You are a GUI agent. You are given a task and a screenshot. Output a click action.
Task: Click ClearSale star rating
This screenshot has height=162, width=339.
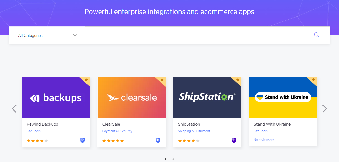[113, 141]
